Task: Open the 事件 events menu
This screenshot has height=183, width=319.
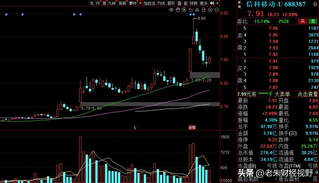Action: 133,3
